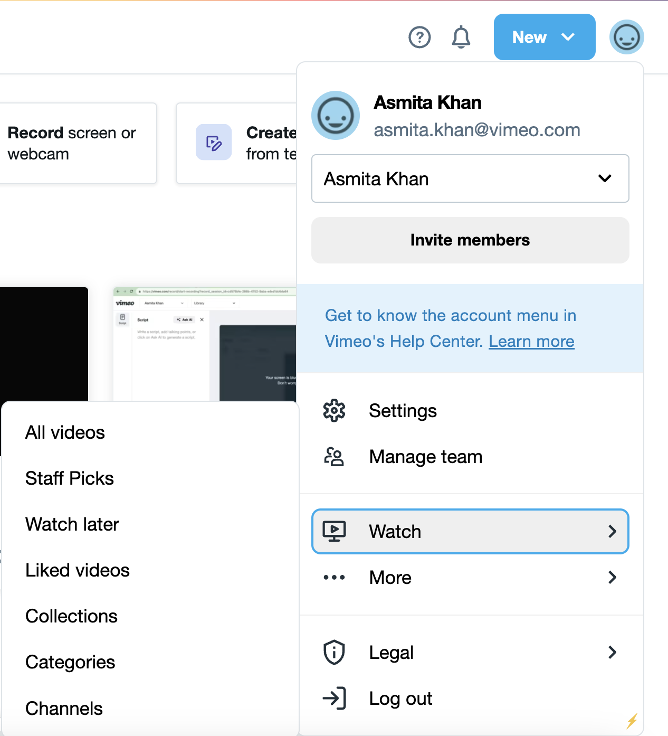Open the help question mark icon

tap(420, 37)
